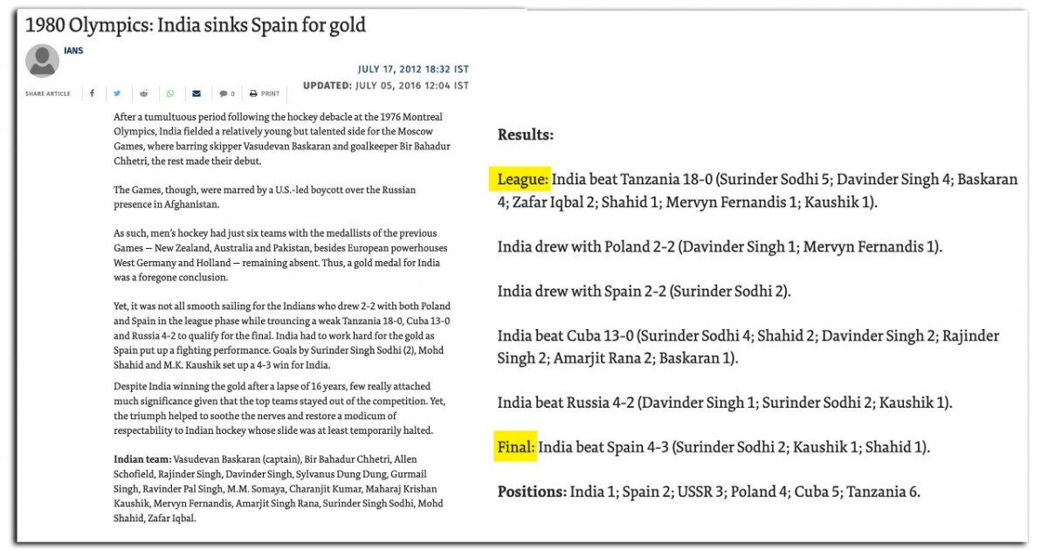Share article on Twitter

pyautogui.click(x=117, y=93)
